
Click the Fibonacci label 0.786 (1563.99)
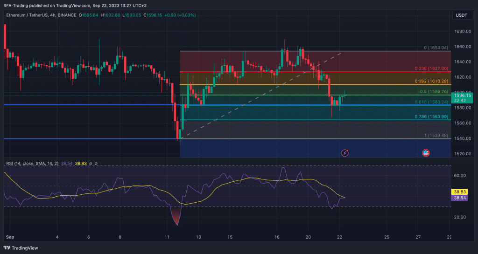click(431, 117)
